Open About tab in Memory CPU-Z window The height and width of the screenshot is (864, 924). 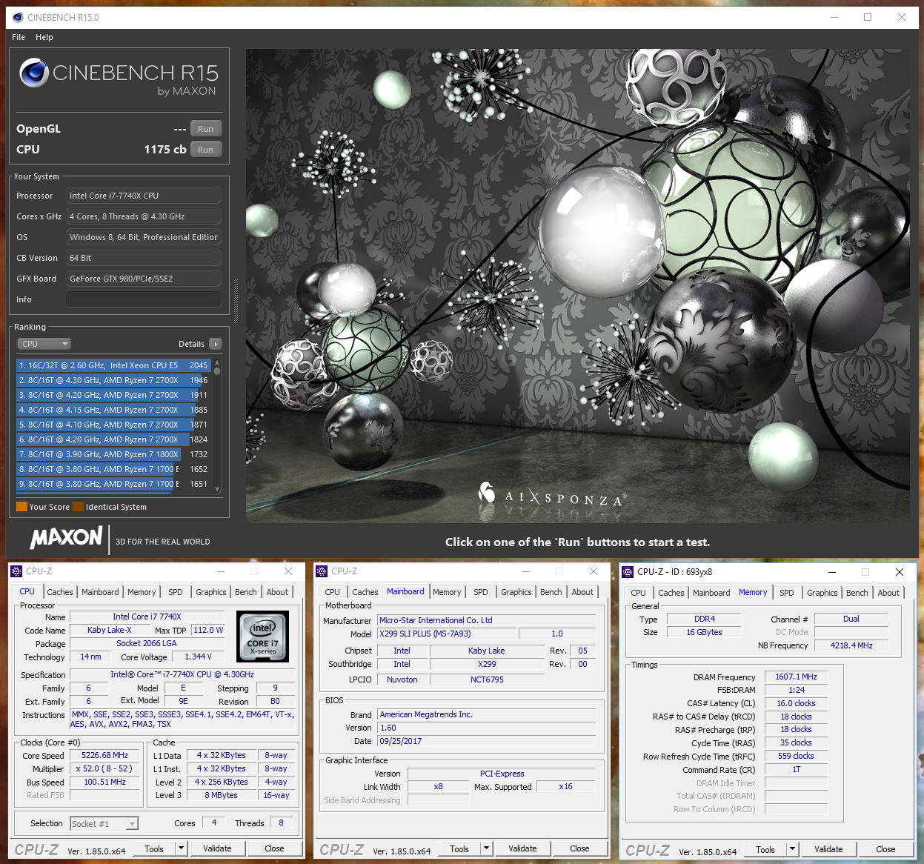coord(888,593)
